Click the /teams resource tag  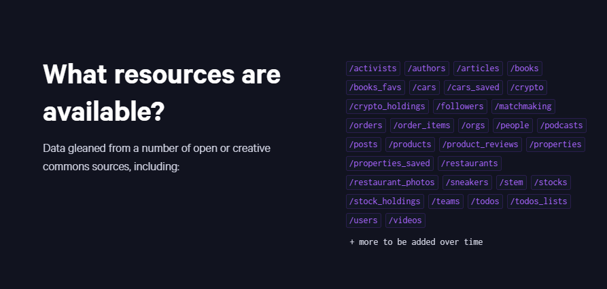pyautogui.click(x=446, y=201)
